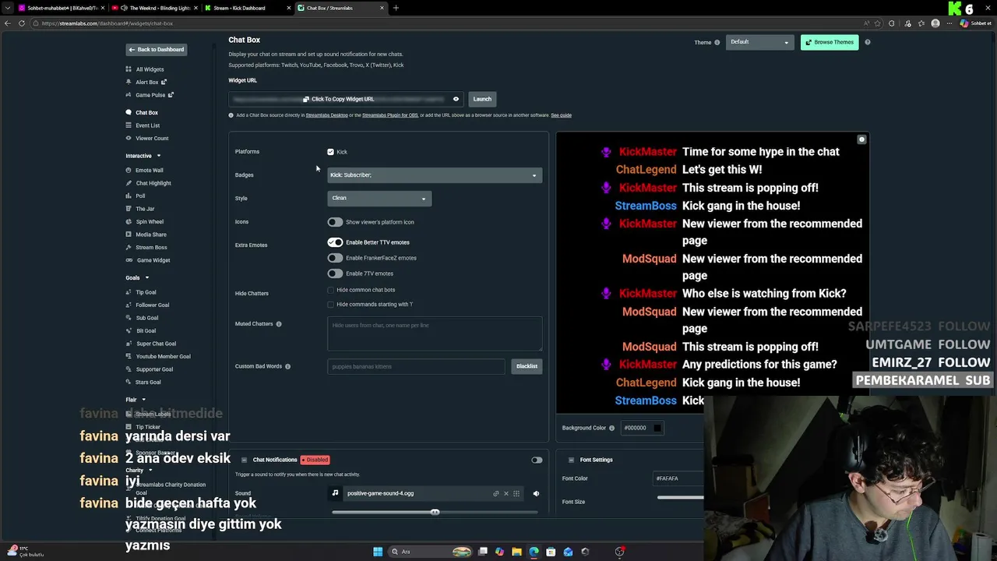Click the Follower Goal sidebar icon

click(x=129, y=305)
